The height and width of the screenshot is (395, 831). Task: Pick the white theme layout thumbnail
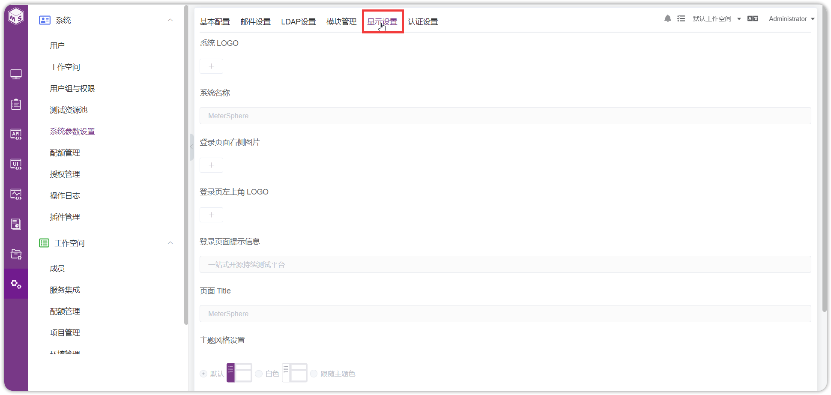tap(295, 373)
